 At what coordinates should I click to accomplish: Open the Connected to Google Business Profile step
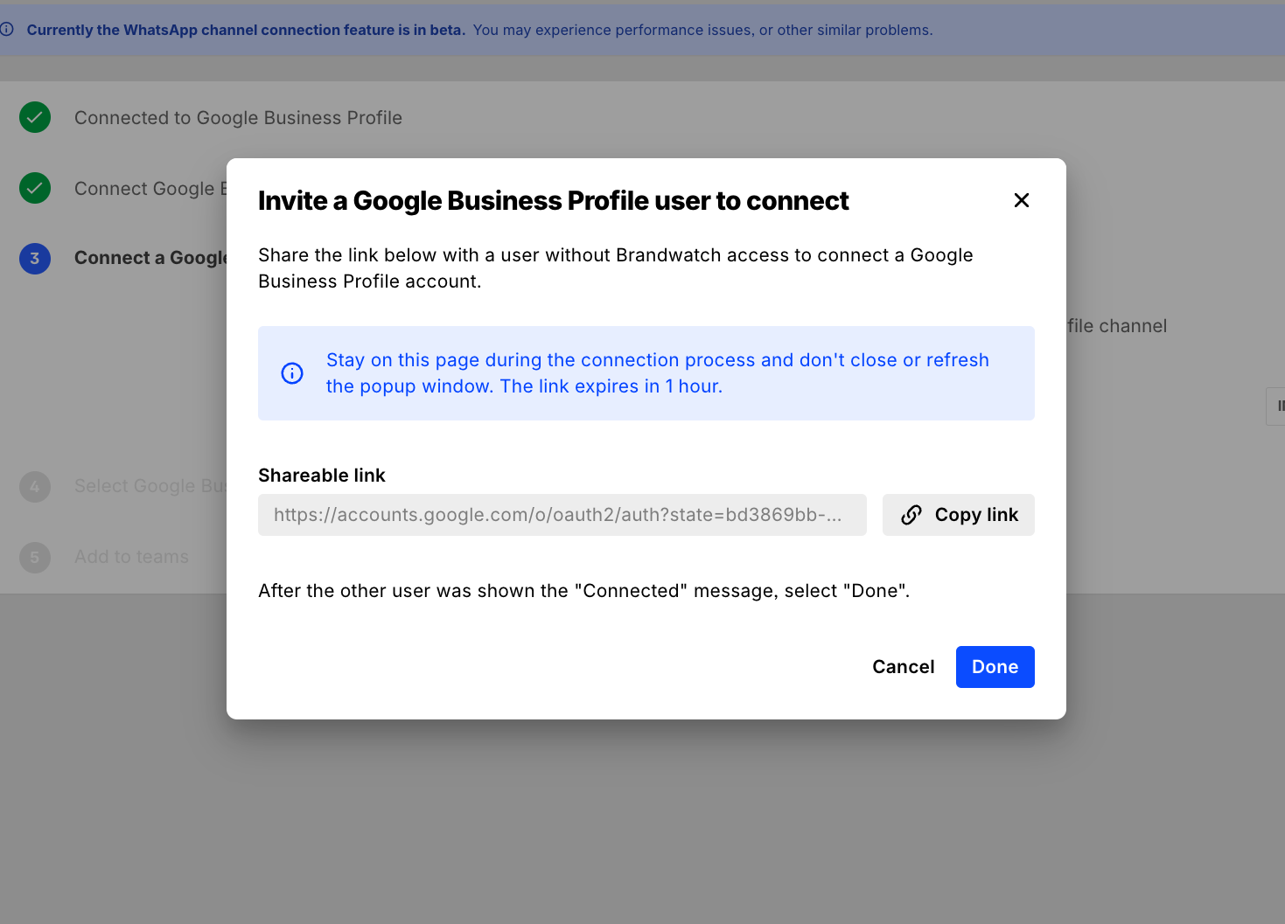pyautogui.click(x=238, y=118)
